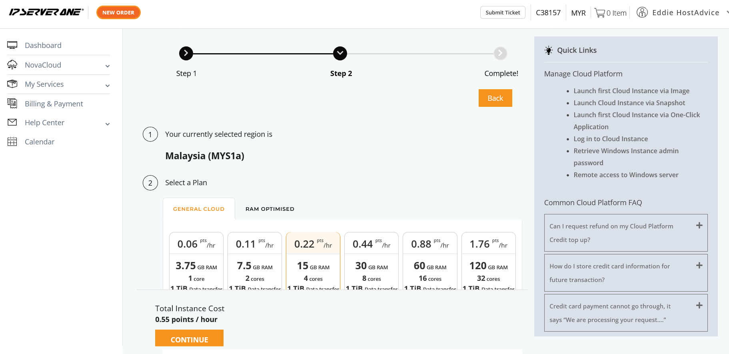Expand the refund FAQ plus icon
The height and width of the screenshot is (354, 729).
pos(699,226)
